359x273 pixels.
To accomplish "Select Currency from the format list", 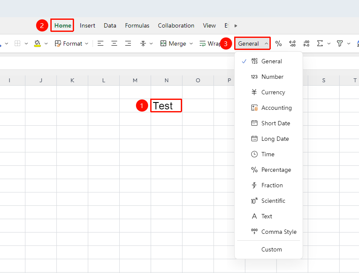I will click(269, 92).
